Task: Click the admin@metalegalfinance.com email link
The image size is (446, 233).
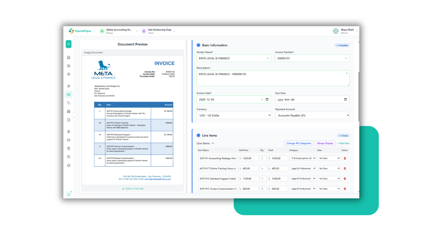Action: (158, 179)
